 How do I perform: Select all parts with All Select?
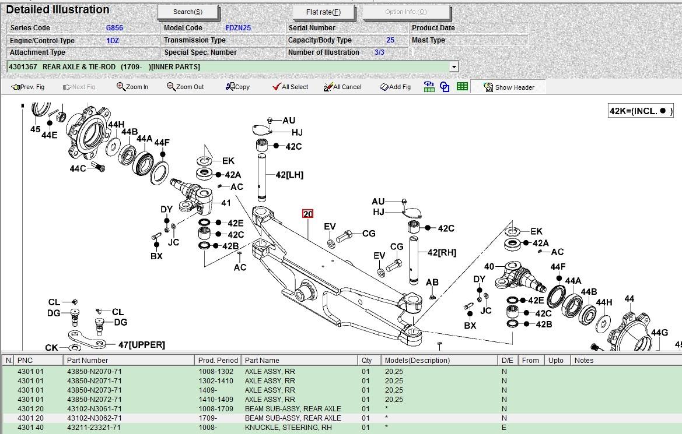pyautogui.click(x=290, y=87)
